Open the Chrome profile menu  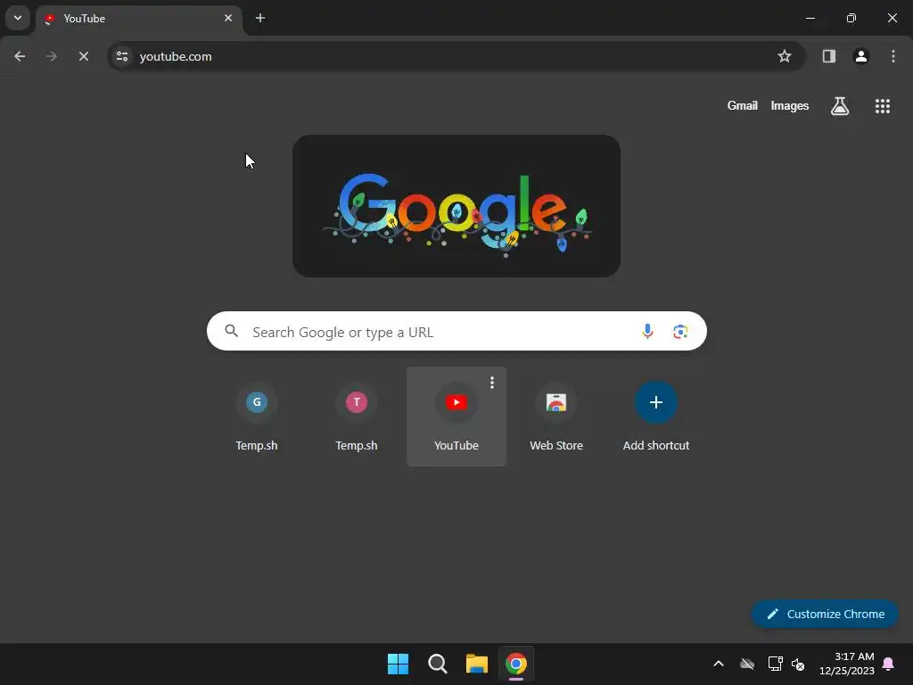pos(861,56)
